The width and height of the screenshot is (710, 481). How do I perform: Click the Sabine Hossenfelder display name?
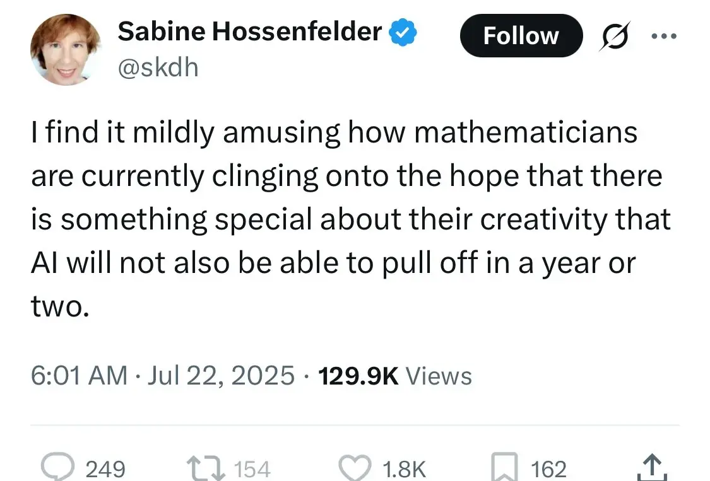(250, 32)
